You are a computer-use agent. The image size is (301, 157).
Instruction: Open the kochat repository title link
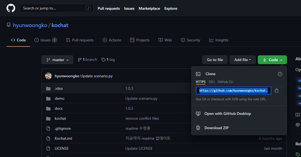pos(60,25)
